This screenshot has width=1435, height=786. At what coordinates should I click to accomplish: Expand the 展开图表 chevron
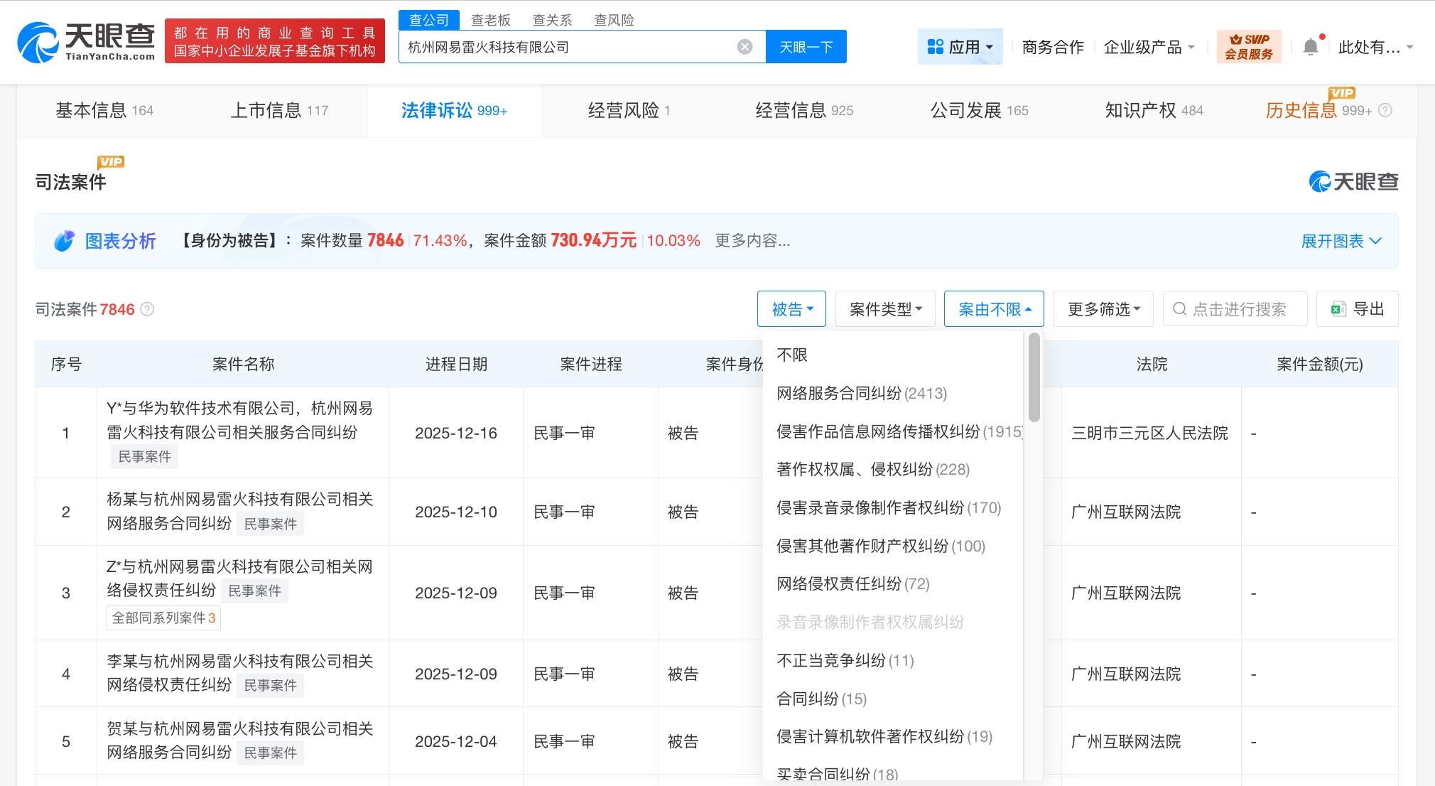pos(1375,241)
